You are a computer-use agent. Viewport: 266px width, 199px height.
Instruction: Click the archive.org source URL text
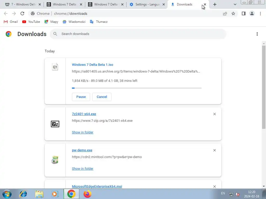coord(136,72)
